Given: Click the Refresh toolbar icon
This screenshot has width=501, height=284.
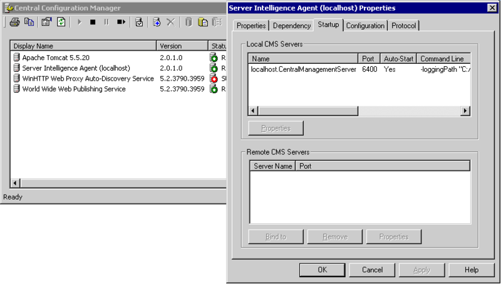Looking at the screenshot, I should [x=61, y=22].
